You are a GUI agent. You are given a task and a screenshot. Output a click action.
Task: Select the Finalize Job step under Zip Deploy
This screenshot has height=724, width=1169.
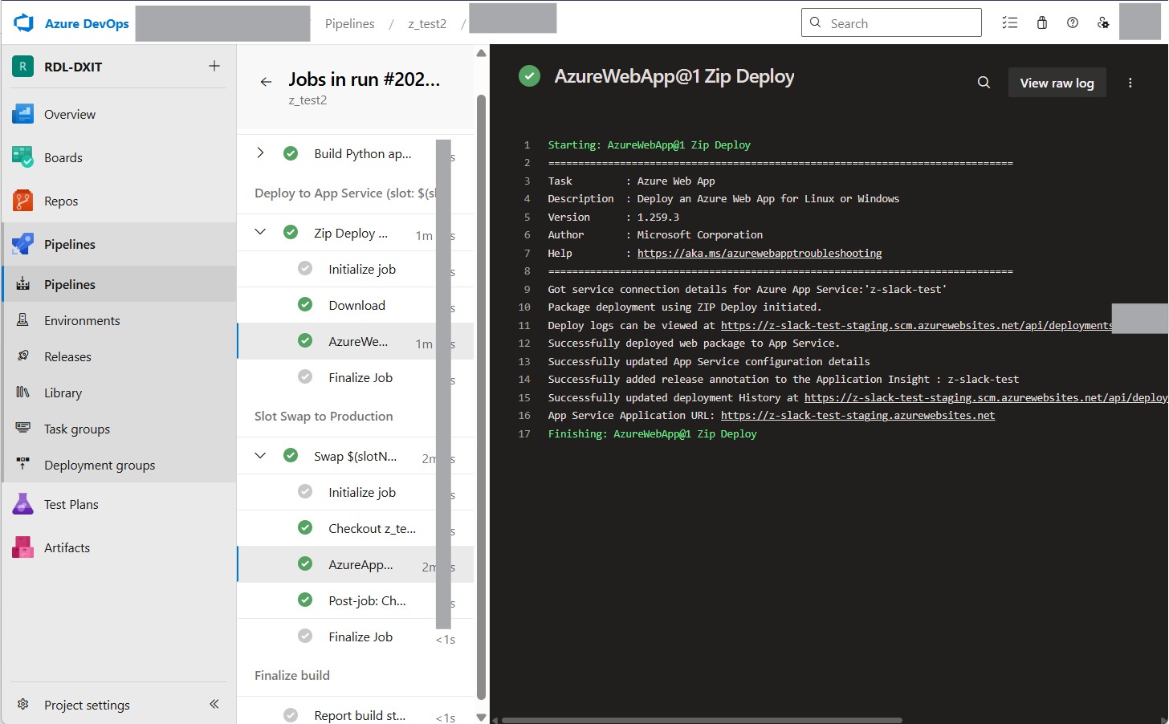[x=355, y=377]
